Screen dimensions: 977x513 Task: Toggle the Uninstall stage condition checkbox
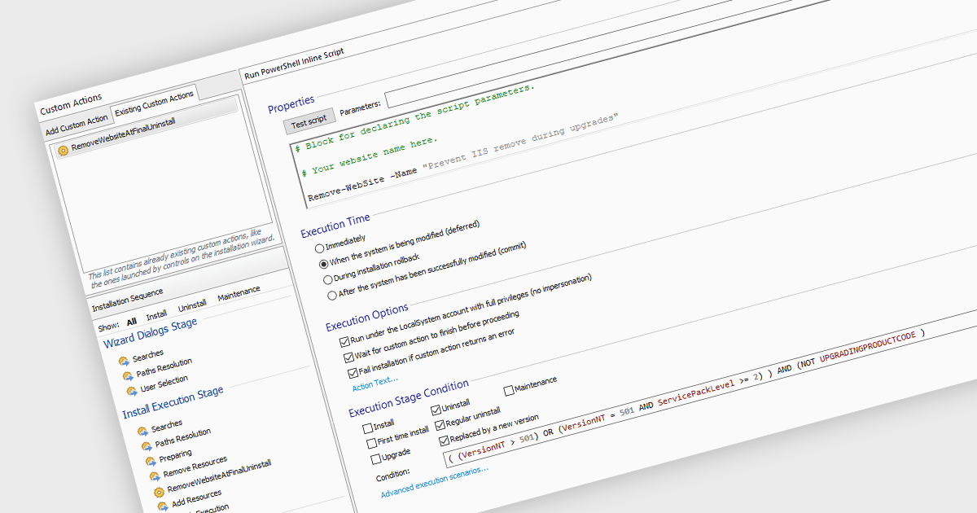tap(435, 410)
